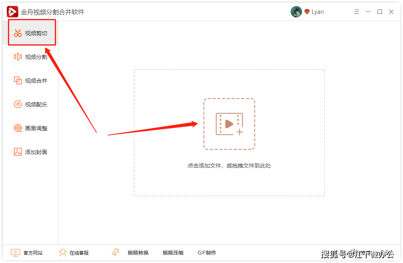Open the 视频转换 link

(138, 253)
